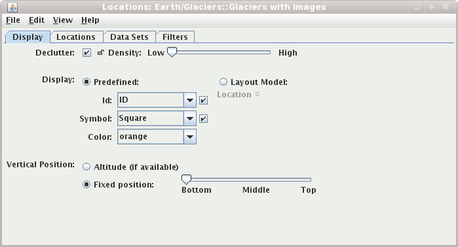Select the Predefined display radio button
This screenshot has height=247, width=458.
tap(86, 82)
